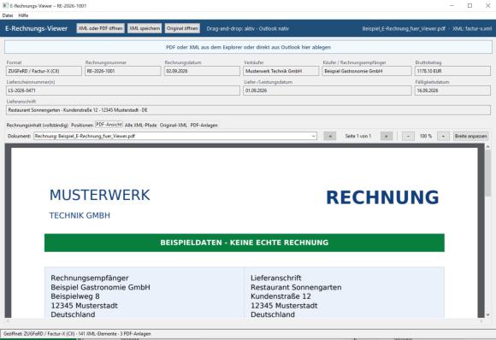Go to next PDF page arrow button

387,136
